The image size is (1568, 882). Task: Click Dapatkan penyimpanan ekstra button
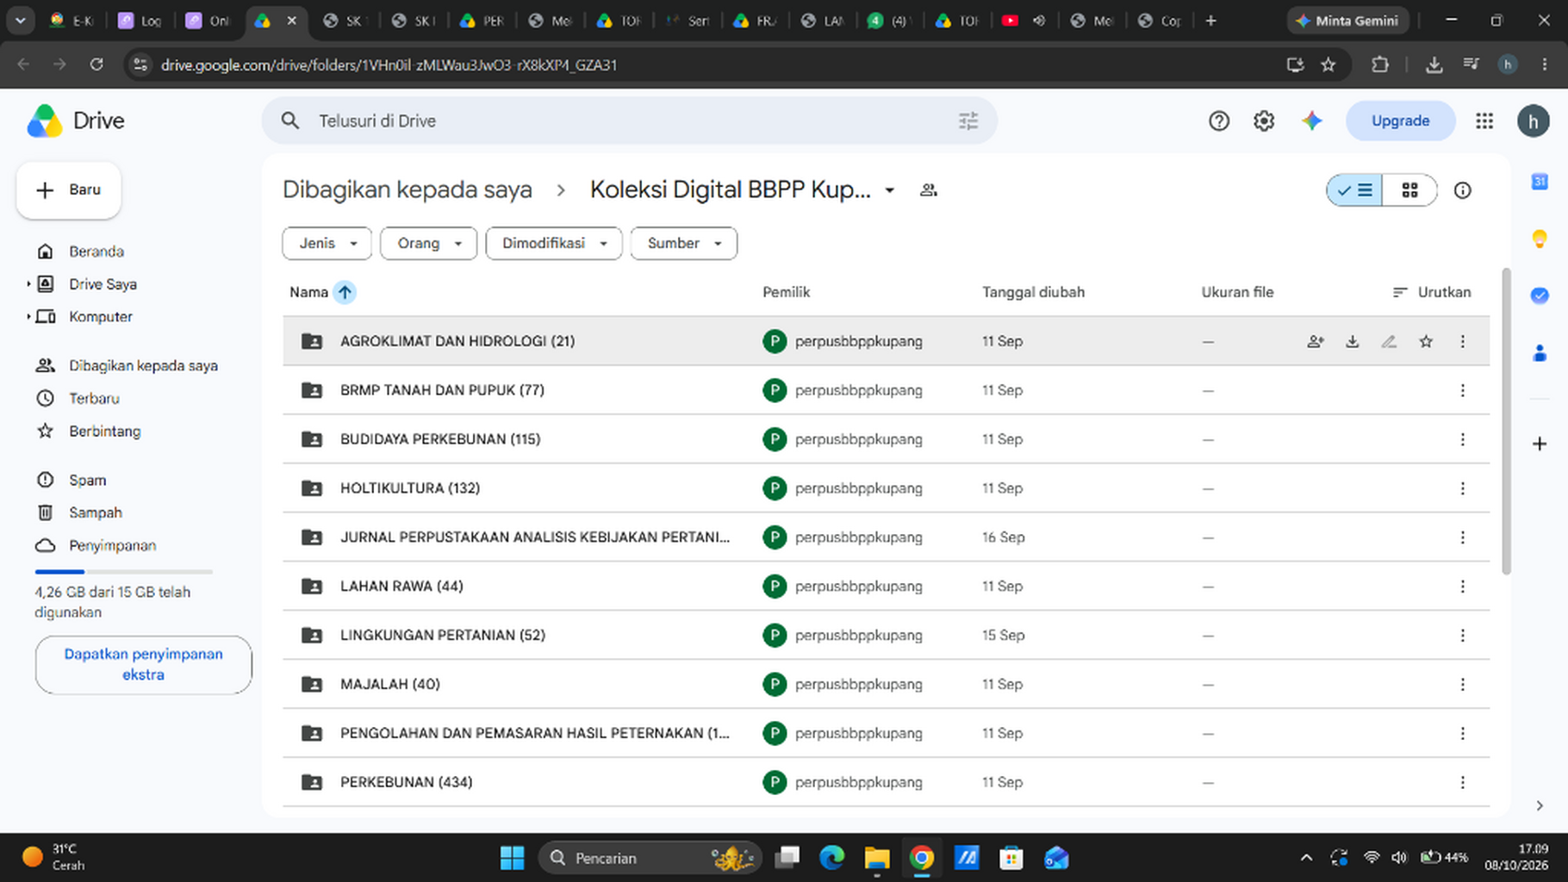tap(144, 665)
